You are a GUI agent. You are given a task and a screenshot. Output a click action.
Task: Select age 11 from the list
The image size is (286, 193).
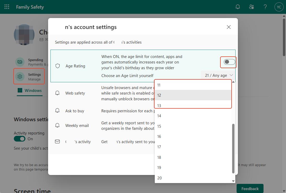[x=193, y=85]
